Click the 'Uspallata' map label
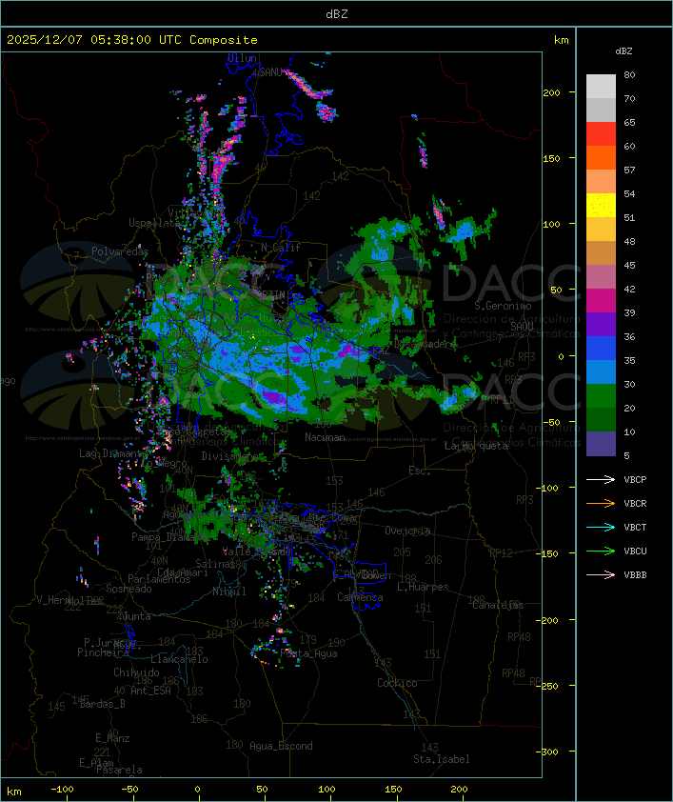 coord(154,223)
